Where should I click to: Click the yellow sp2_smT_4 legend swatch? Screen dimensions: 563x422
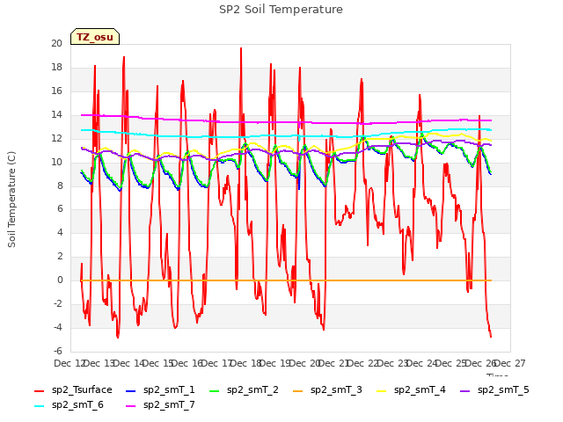click(382, 390)
